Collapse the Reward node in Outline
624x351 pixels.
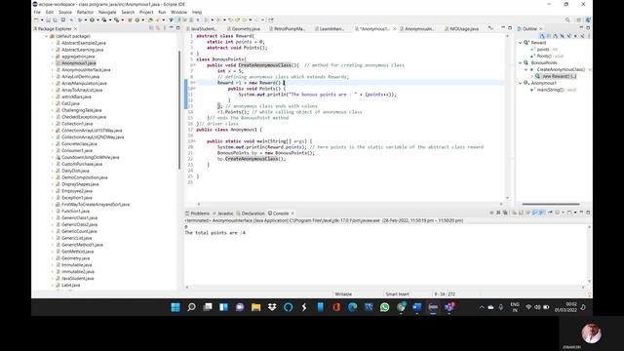click(x=520, y=43)
